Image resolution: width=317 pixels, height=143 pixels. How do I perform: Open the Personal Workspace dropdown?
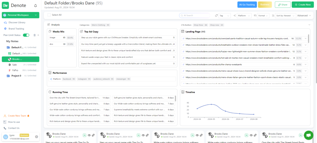point(20,15)
